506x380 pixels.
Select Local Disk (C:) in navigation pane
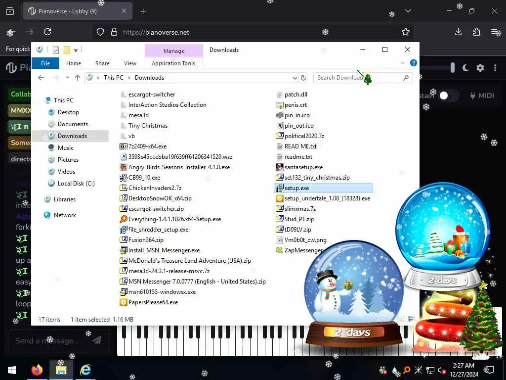(x=76, y=183)
